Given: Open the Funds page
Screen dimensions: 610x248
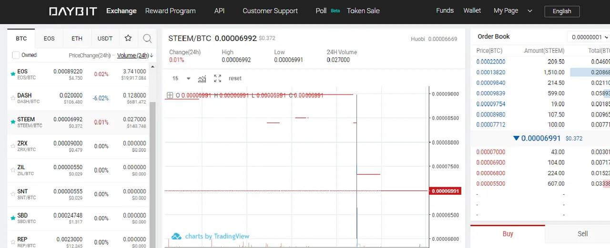Looking at the screenshot, I should [x=445, y=10].
